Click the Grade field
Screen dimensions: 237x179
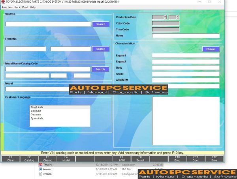click(x=186, y=74)
